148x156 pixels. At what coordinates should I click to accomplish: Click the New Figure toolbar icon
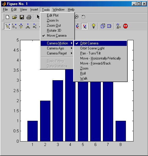[8, 17]
